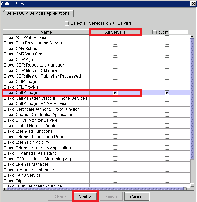The width and height of the screenshot is (197, 202).
Task: Uncheck Cisco CallManager in cucm column
Action: coord(167,92)
